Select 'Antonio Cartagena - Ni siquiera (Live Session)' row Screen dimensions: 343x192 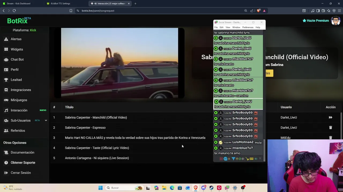pos(97,158)
